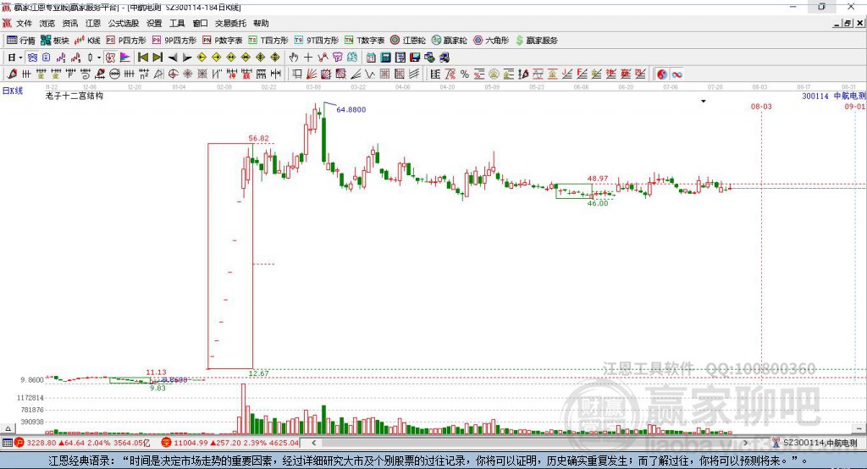The height and width of the screenshot is (469, 867).
Task: Click the 300114 stock code label
Action: point(815,97)
